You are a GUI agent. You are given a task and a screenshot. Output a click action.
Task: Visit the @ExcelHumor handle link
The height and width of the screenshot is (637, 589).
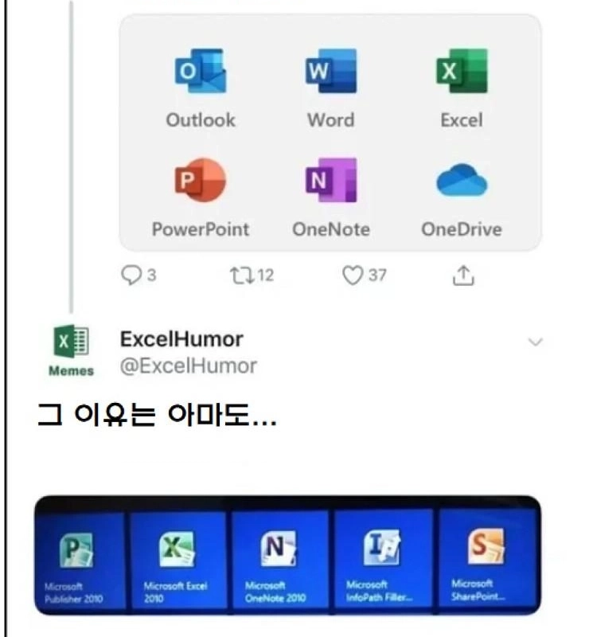189,366
